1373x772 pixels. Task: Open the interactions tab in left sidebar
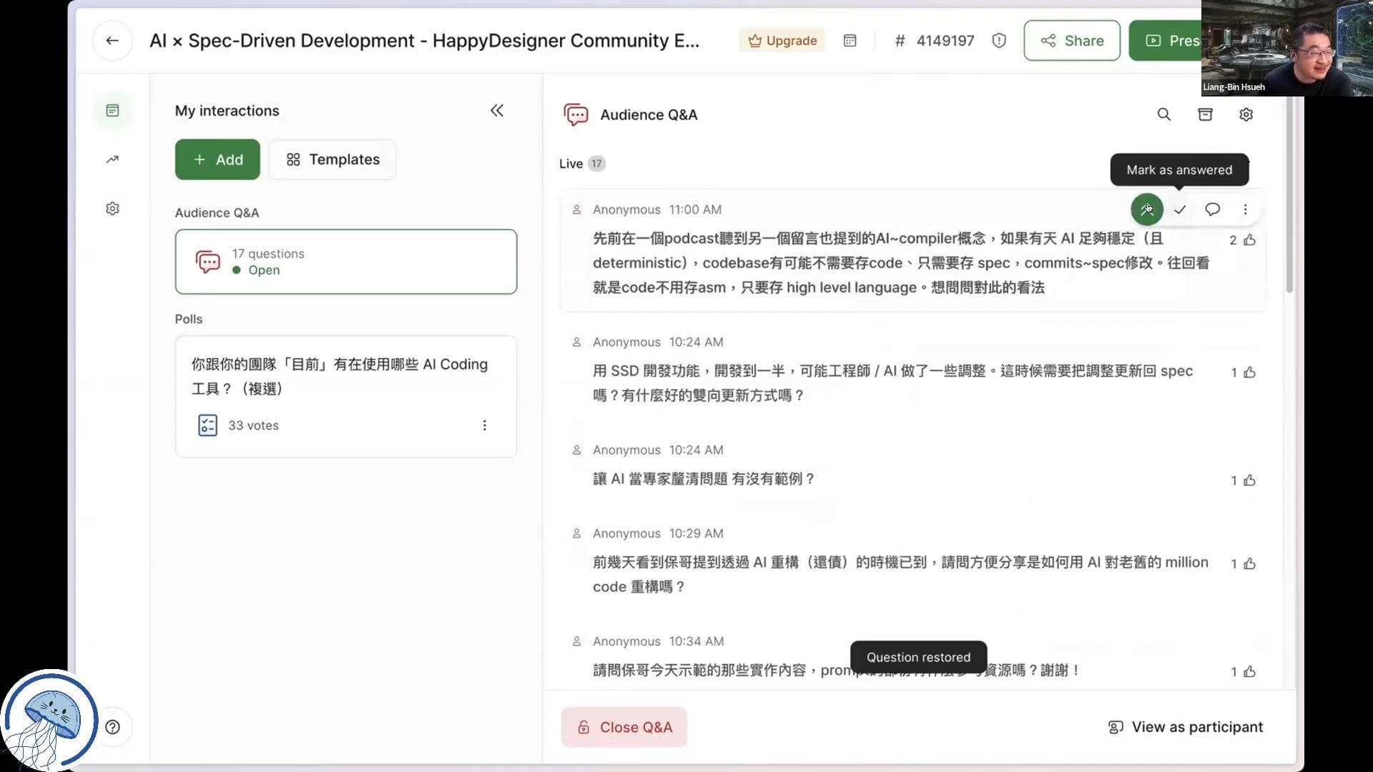coord(112,111)
